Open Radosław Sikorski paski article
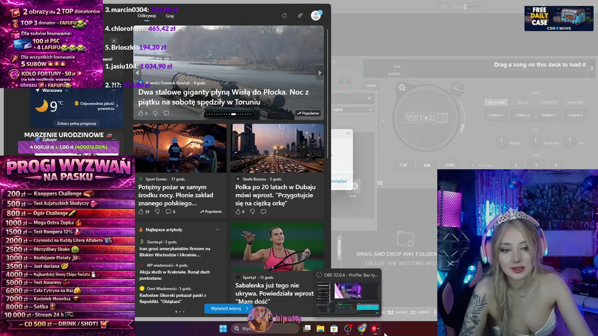This screenshot has width=598, height=336. (173, 298)
